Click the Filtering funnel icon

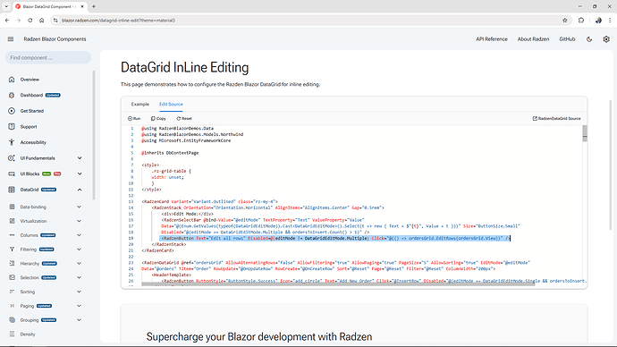pyautogui.click(x=13, y=250)
